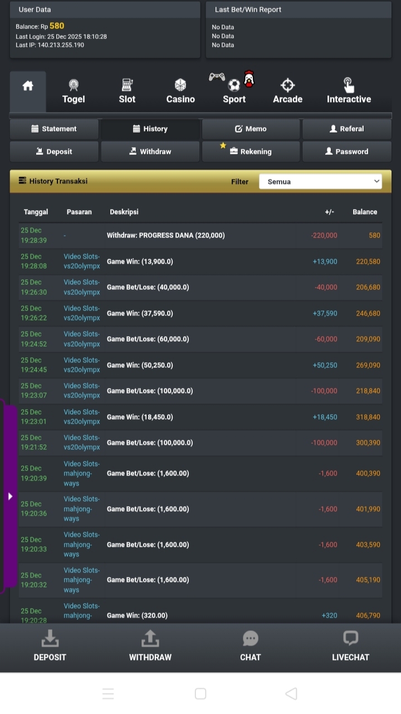This screenshot has height=714, width=401.
Task: Click the 269,090 balance value
Action: pyautogui.click(x=368, y=365)
